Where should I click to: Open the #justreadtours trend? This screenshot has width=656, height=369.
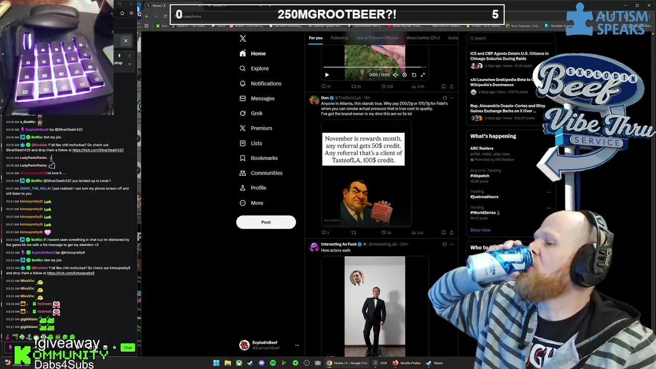click(x=484, y=194)
